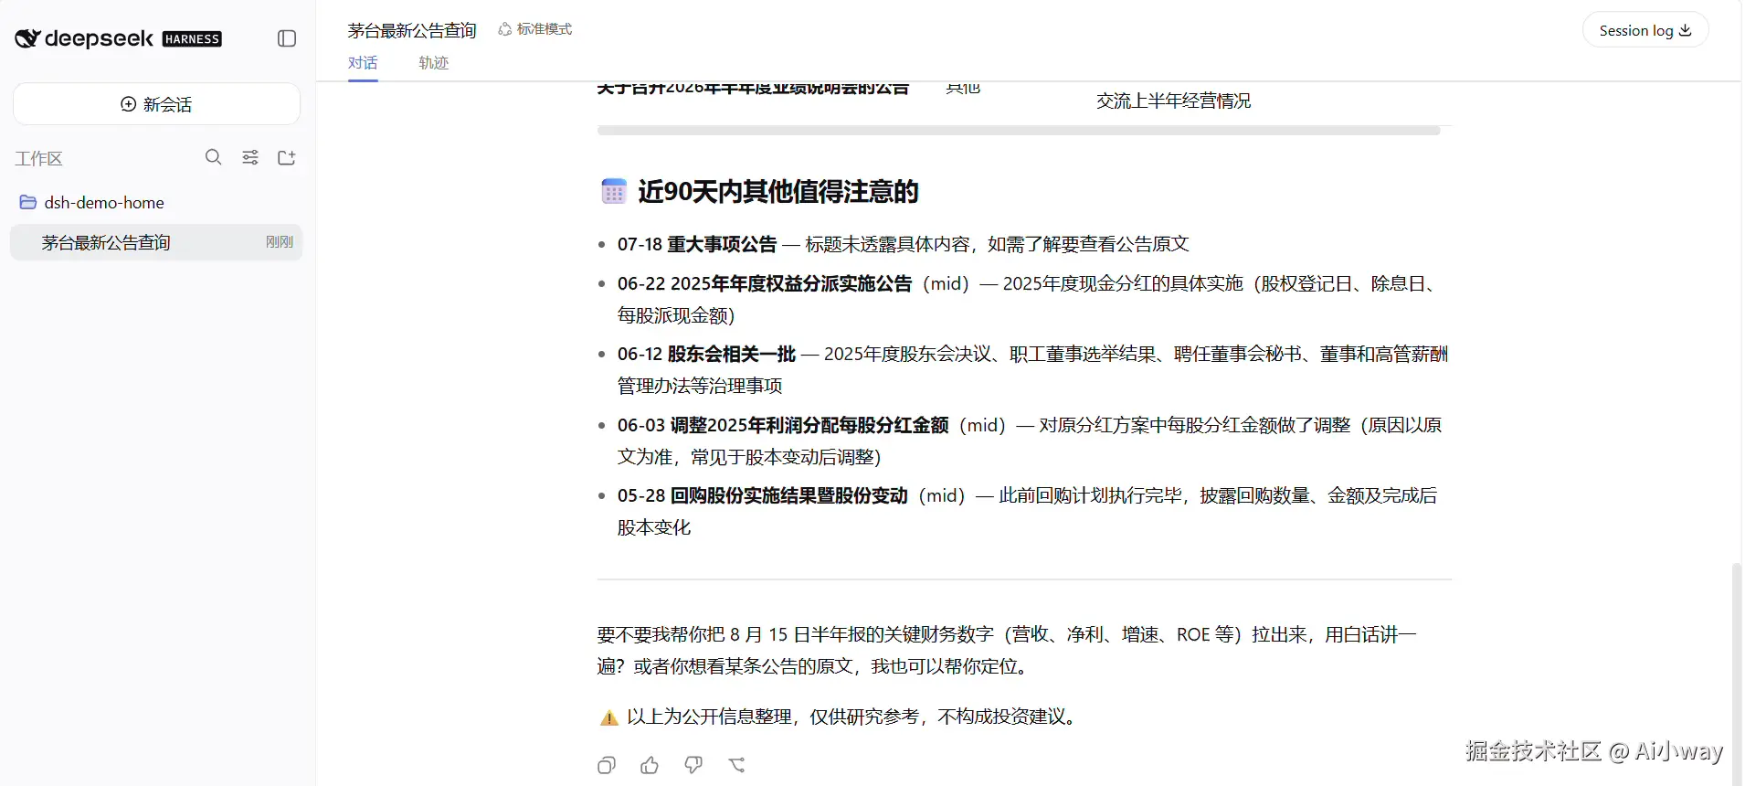This screenshot has width=1745, height=786.
Task: Download the Session log
Action: 1645,30
